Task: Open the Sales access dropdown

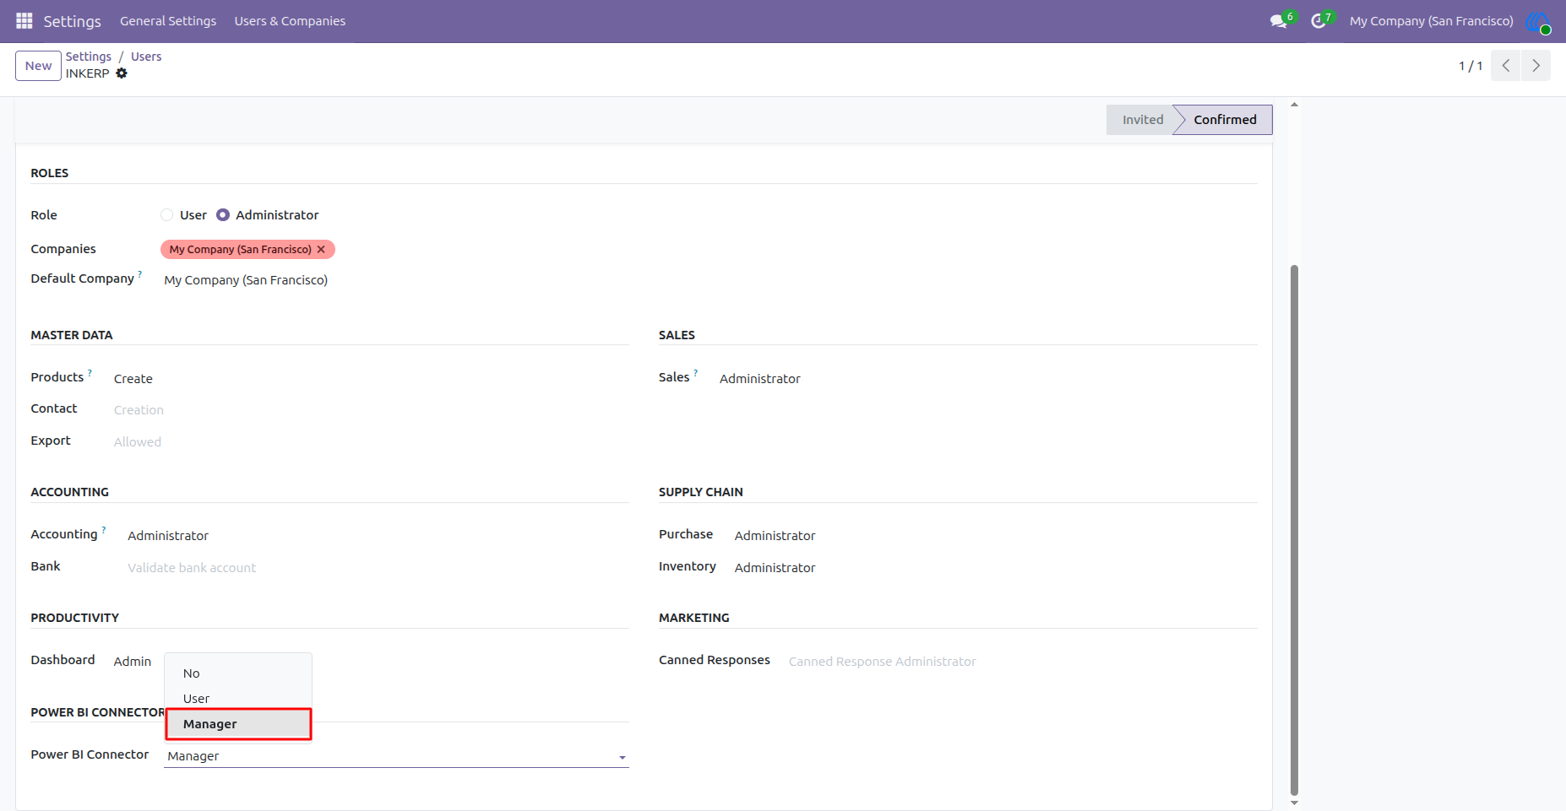Action: point(987,379)
